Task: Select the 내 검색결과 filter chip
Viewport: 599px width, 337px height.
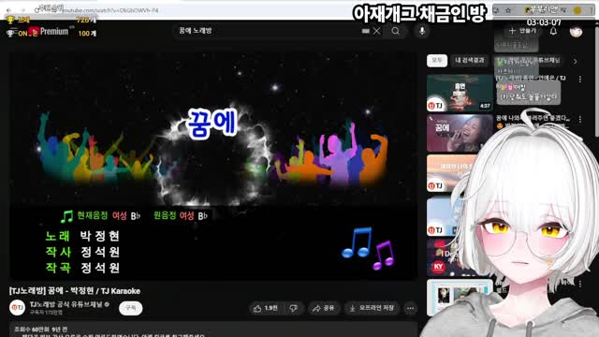Action: [x=470, y=60]
